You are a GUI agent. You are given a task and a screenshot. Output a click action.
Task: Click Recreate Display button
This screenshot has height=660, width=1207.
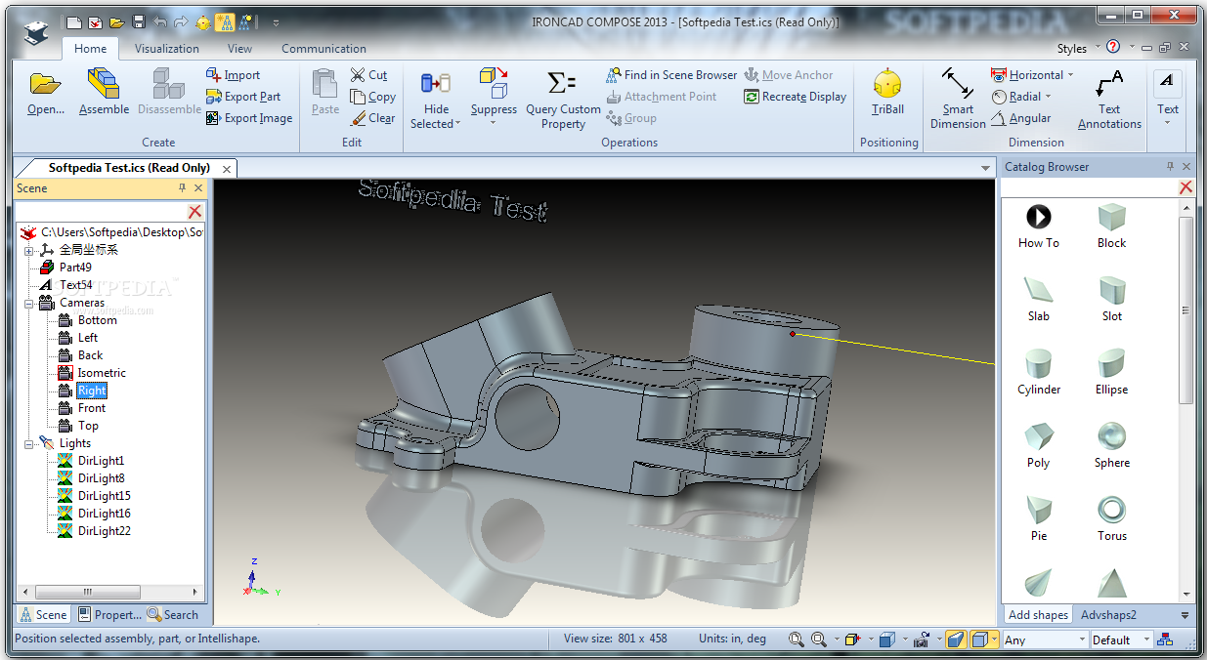[795, 97]
